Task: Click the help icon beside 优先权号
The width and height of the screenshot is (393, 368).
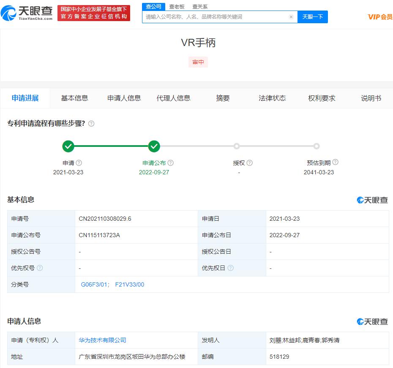Action: click(x=40, y=268)
